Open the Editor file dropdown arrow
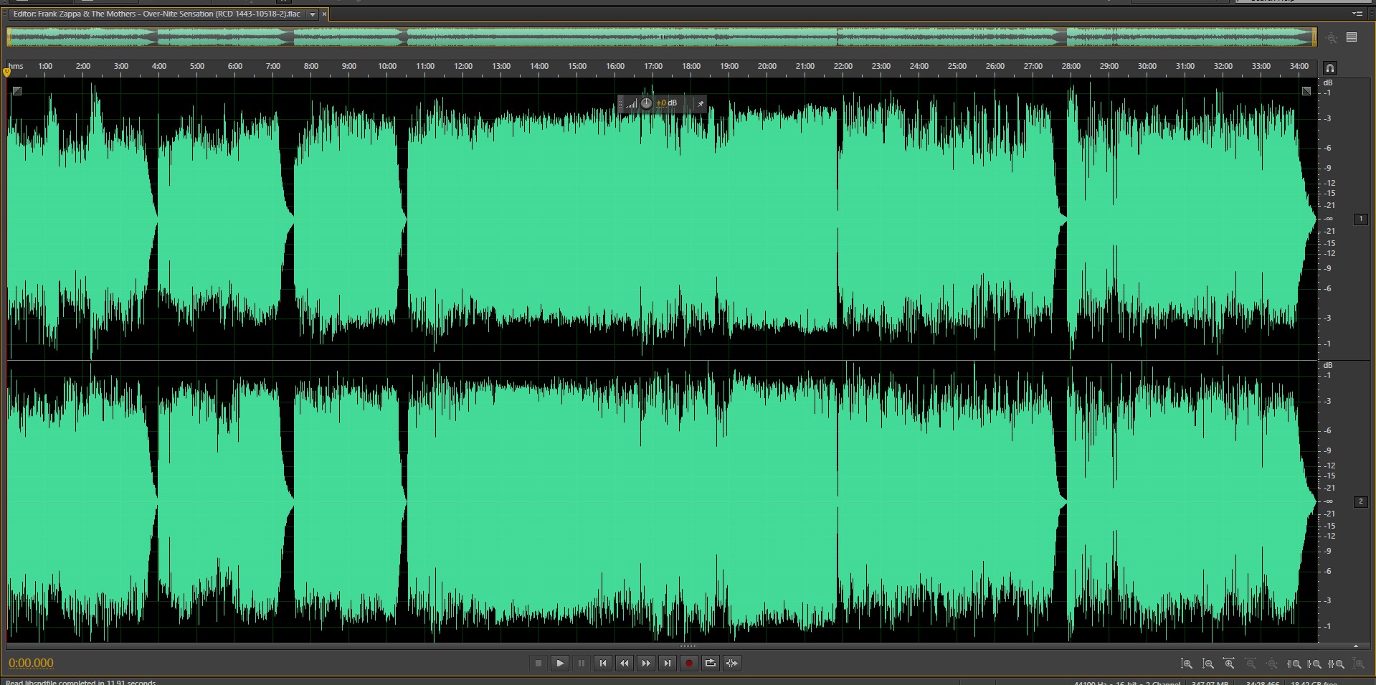The width and height of the screenshot is (1376, 685). coord(313,14)
